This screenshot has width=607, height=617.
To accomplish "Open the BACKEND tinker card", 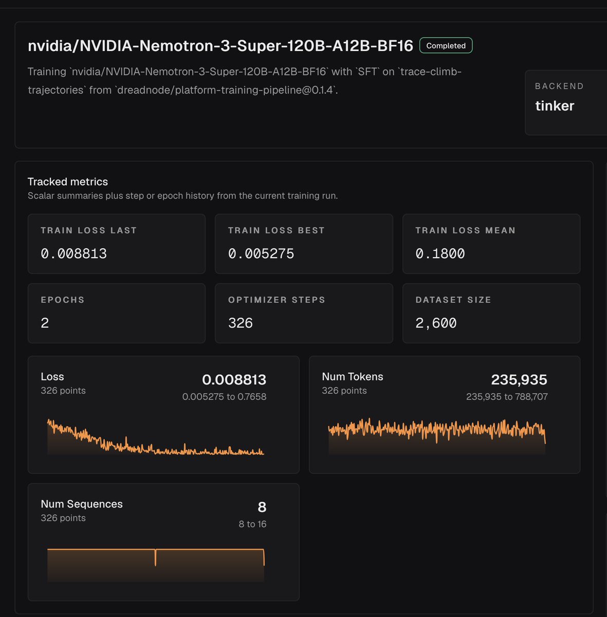I will (x=566, y=102).
